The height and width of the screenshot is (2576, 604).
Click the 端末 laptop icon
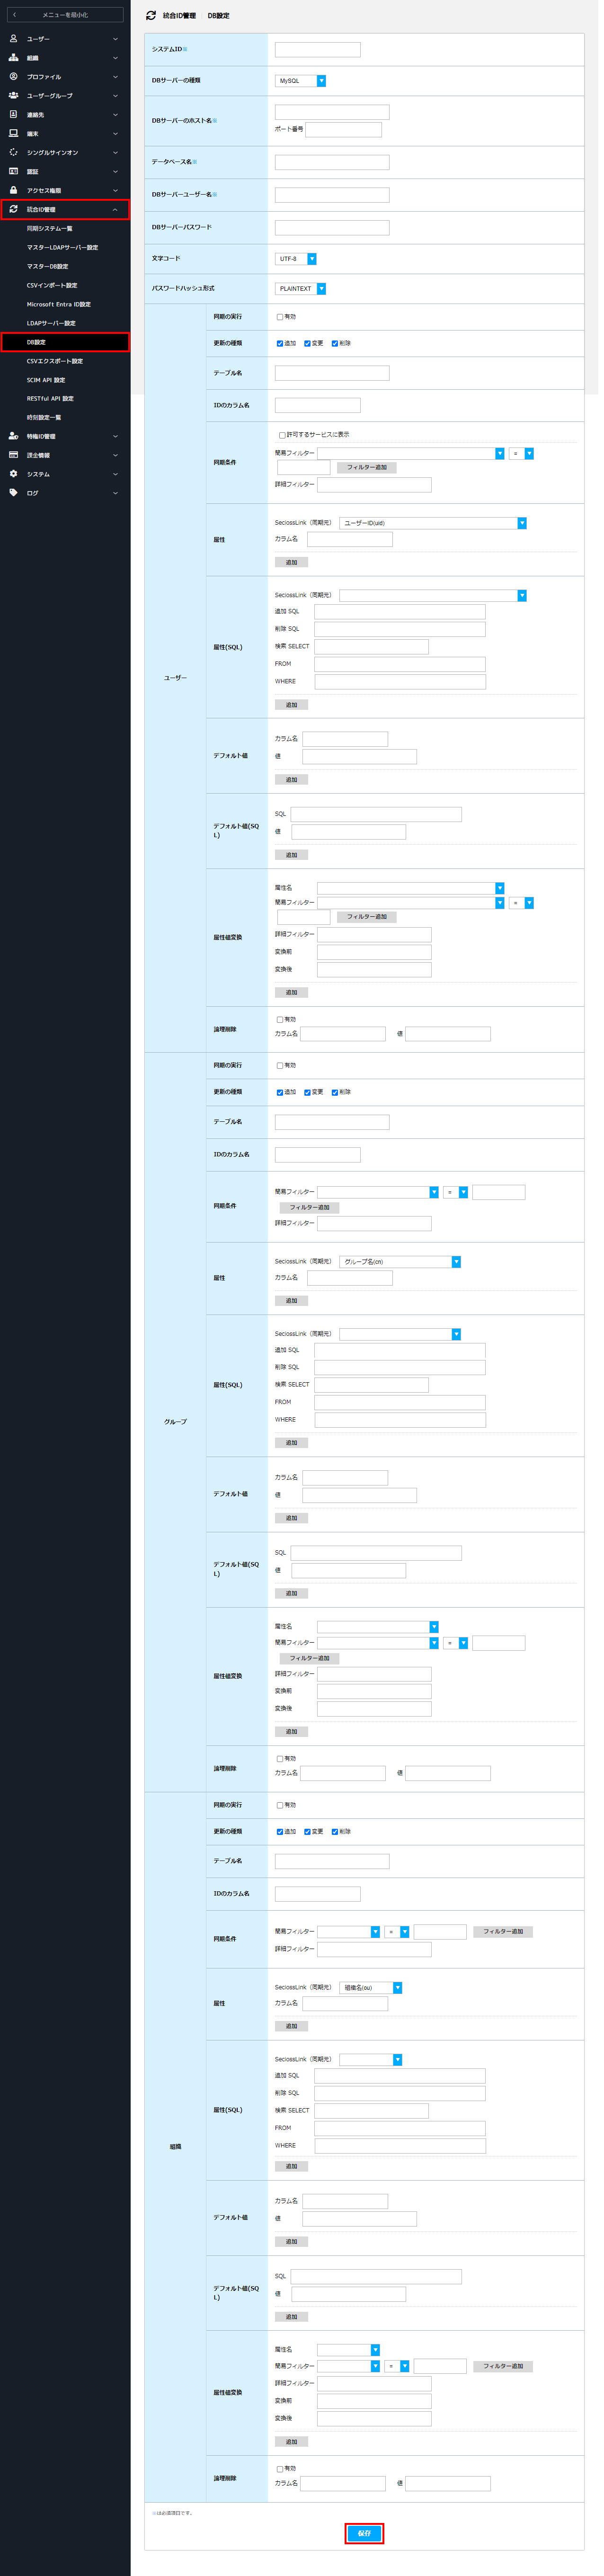(x=13, y=134)
